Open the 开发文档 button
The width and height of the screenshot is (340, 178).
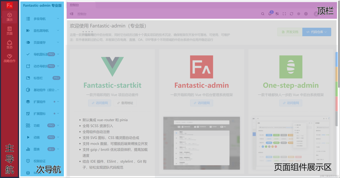[290, 32]
